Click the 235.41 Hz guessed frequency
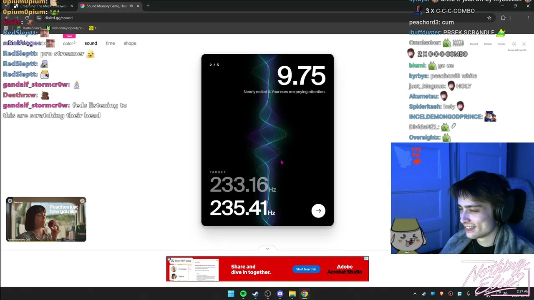The image size is (534, 300). pyautogui.click(x=242, y=208)
